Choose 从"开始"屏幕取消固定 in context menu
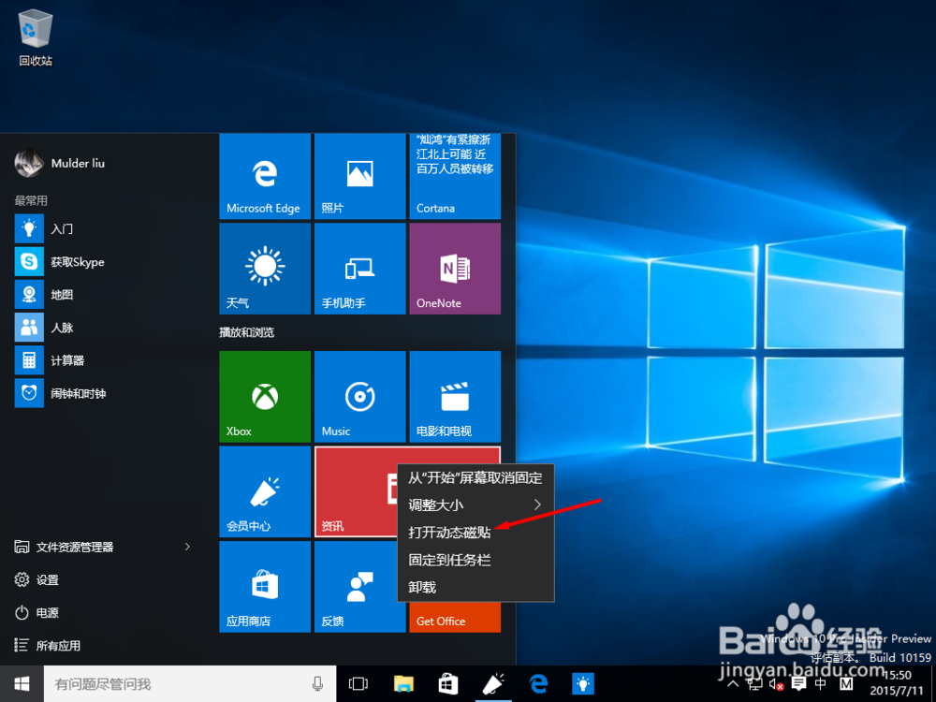Viewport: 936px width, 702px height. [475, 477]
